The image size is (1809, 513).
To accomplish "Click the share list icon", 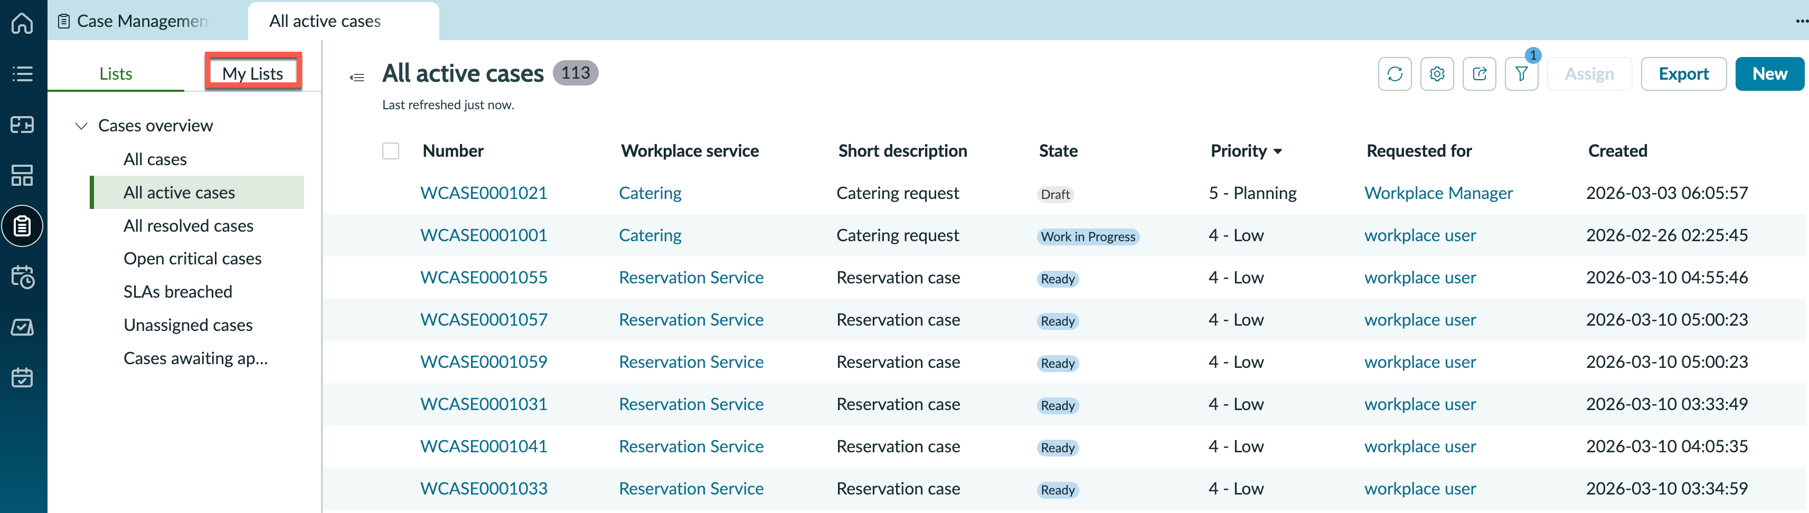I will point(1479,74).
